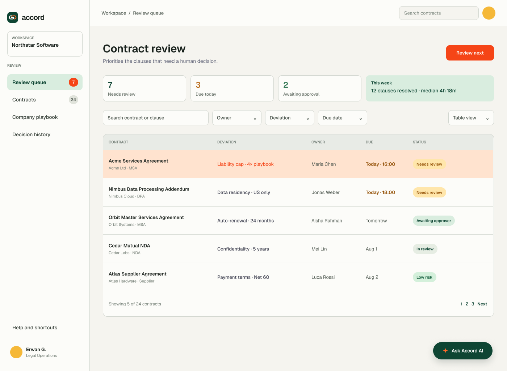Click Liability cap · 4× playbook deviation
This screenshot has height=371, width=507.
pyautogui.click(x=246, y=164)
